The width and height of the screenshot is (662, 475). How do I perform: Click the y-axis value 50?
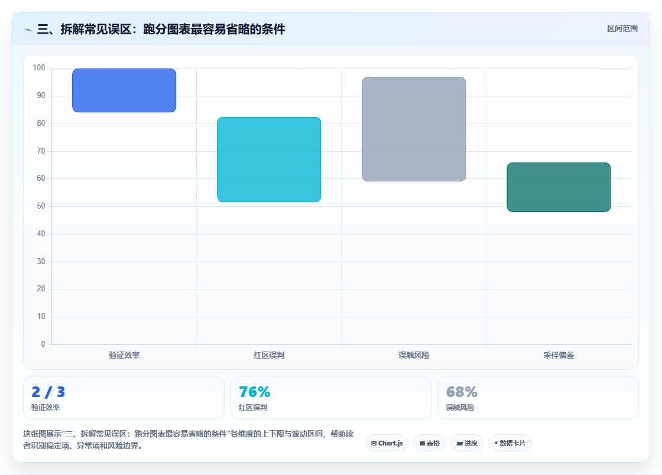[x=41, y=206]
